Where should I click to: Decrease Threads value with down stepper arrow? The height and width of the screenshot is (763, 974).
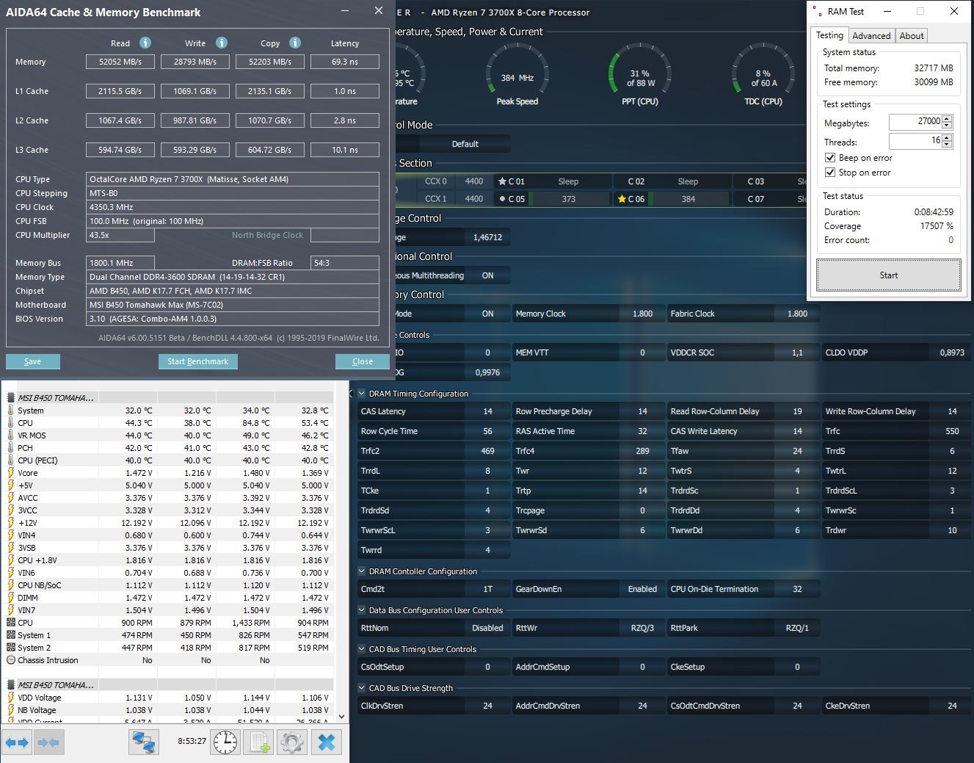pyautogui.click(x=947, y=145)
